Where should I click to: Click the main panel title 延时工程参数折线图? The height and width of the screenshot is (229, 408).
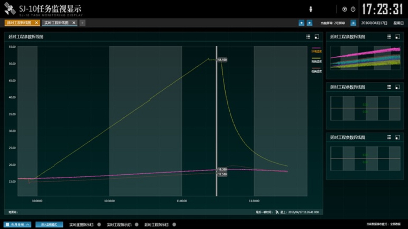[26, 37]
